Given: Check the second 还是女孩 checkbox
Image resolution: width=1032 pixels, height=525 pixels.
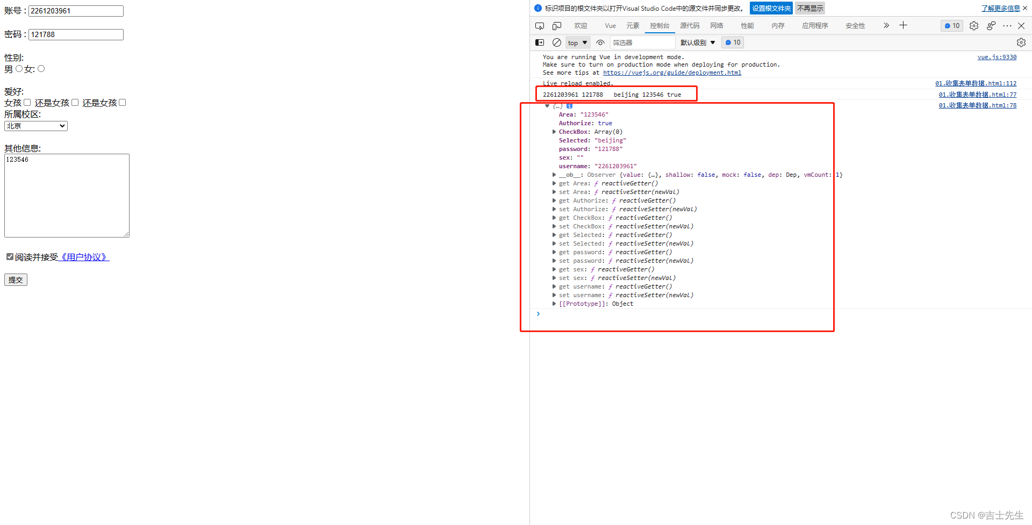Looking at the screenshot, I should 75,103.
